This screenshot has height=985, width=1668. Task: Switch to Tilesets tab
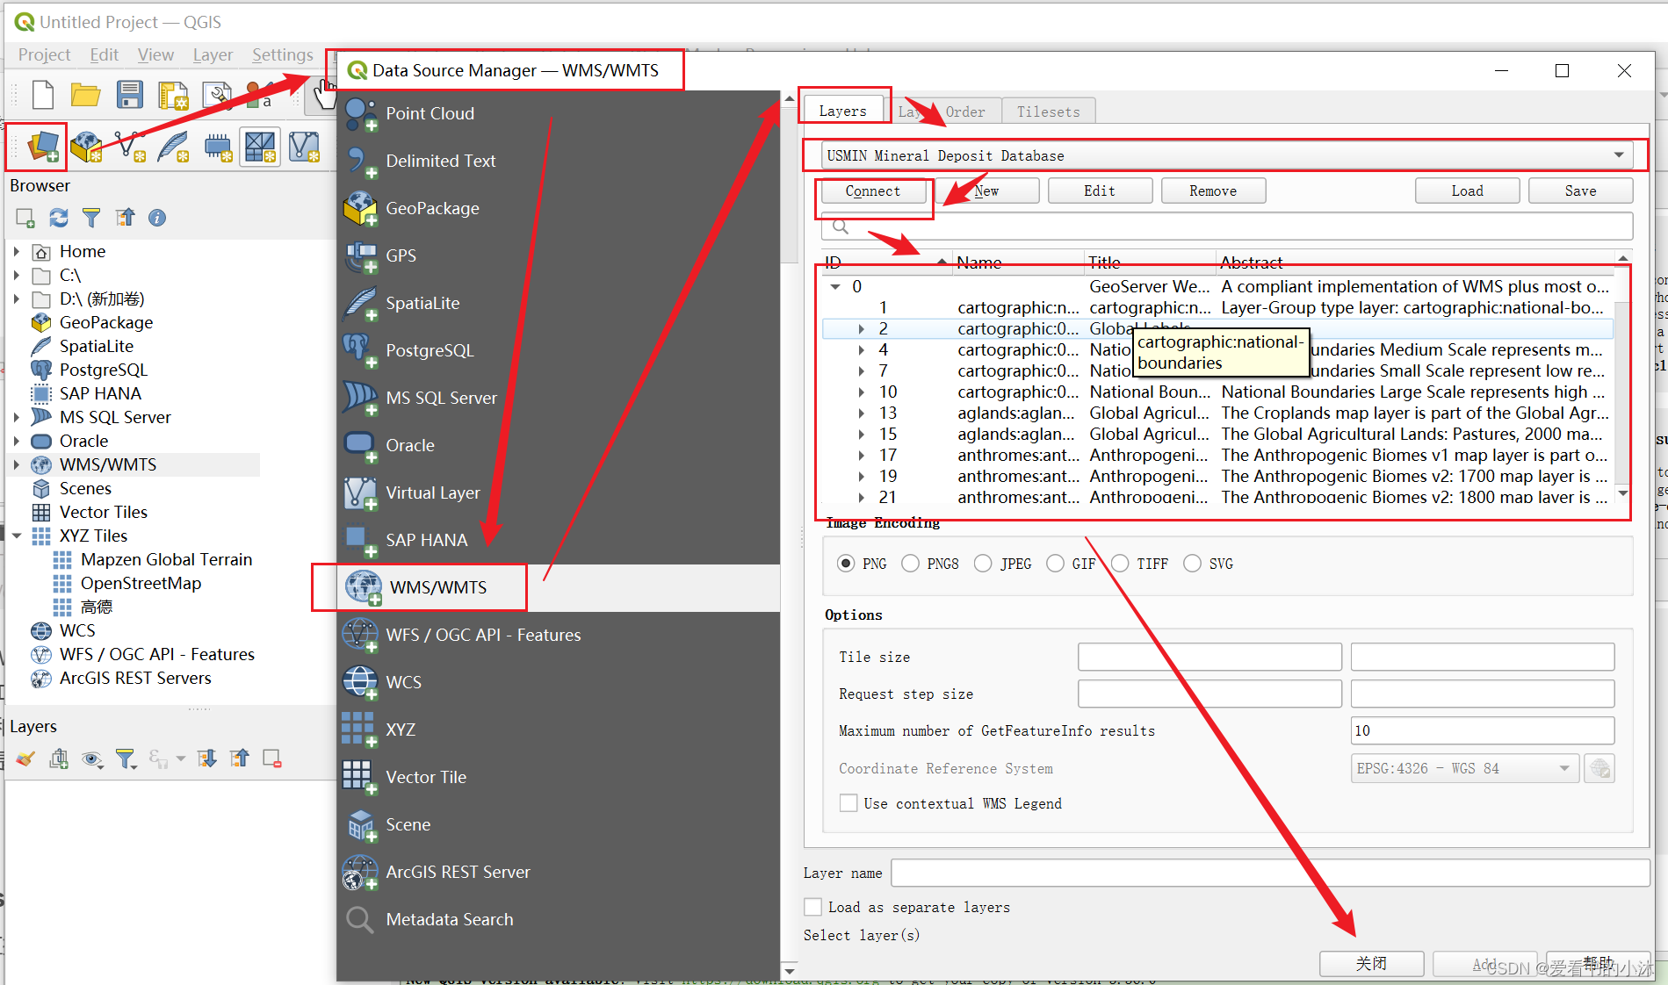(x=1048, y=111)
